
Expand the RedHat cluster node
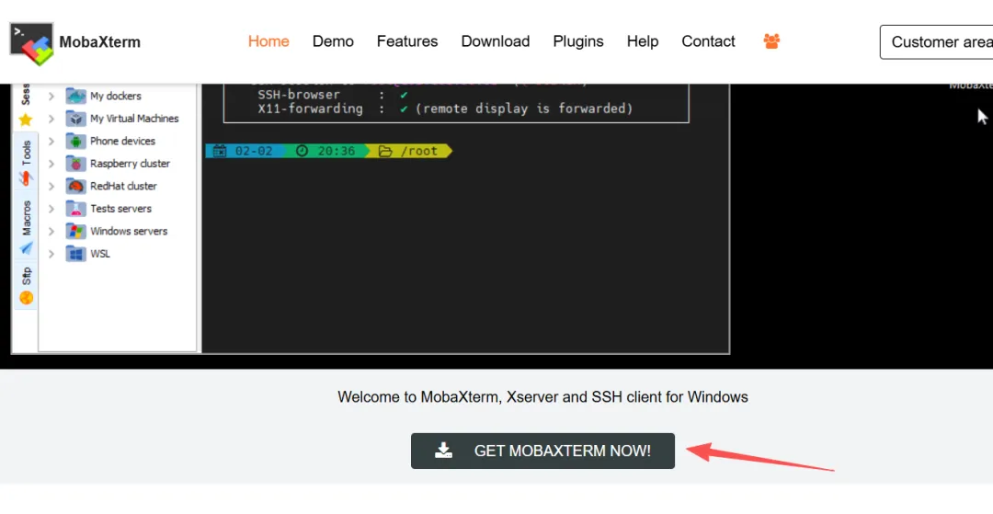[x=51, y=186]
